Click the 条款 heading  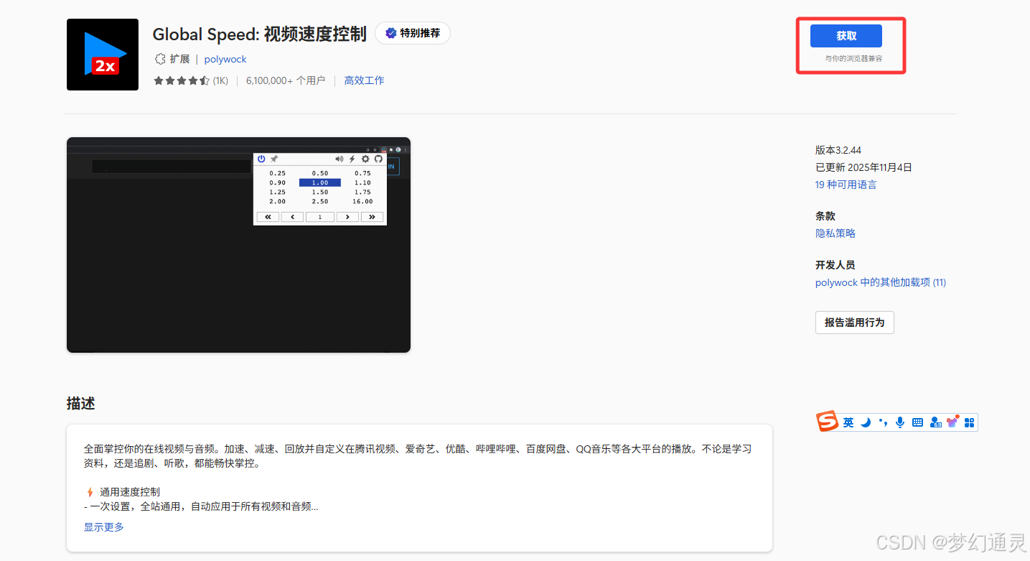tap(825, 216)
